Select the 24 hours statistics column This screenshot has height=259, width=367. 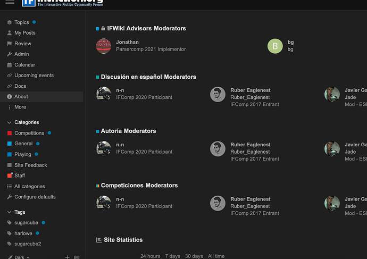pos(151,256)
